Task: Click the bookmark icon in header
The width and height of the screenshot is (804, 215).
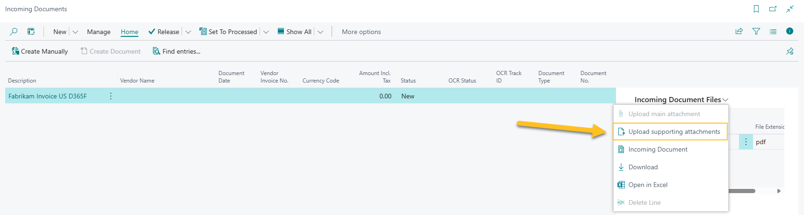Action: pos(756,9)
